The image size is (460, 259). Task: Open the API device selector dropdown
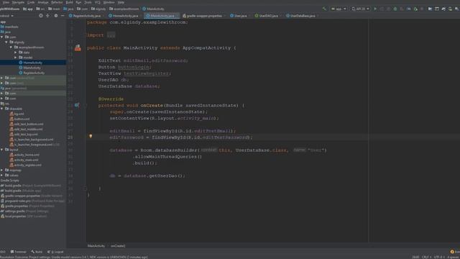point(360,9)
